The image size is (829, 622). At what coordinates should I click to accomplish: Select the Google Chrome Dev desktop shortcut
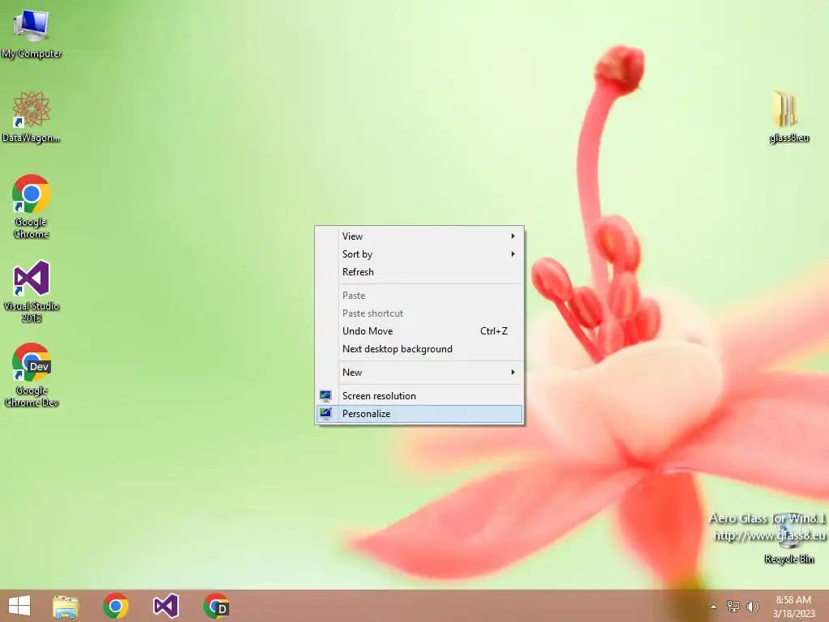32,376
